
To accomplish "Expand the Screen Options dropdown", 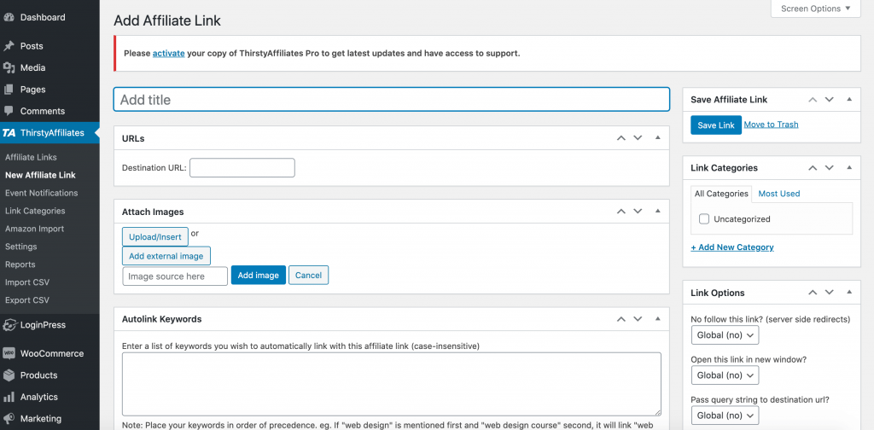I will (816, 9).
